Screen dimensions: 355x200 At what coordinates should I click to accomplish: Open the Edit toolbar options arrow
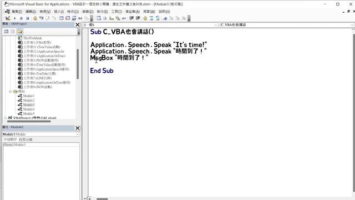[189, 18]
